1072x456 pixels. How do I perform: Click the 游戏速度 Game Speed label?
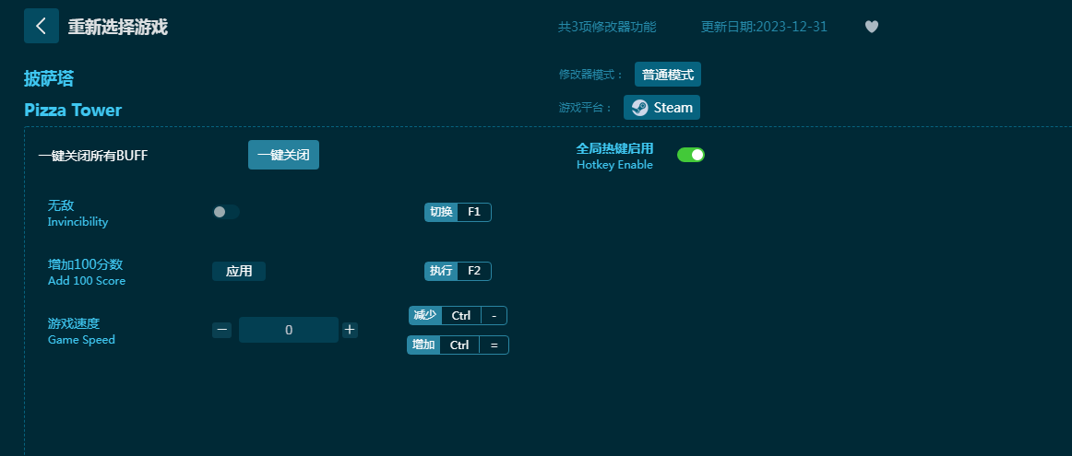click(81, 331)
